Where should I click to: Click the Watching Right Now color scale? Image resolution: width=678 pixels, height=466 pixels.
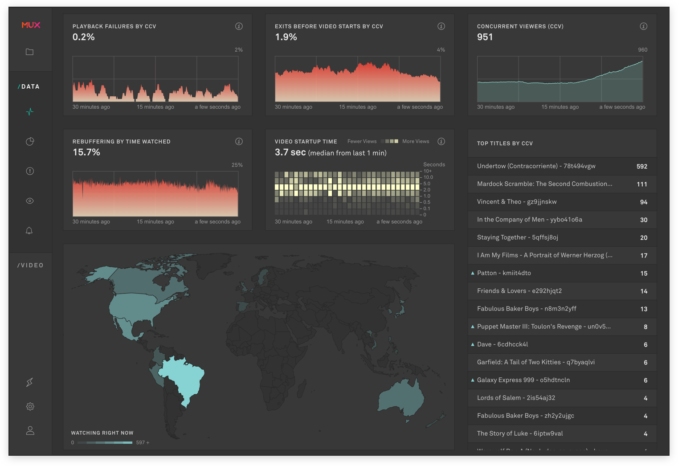(x=105, y=442)
